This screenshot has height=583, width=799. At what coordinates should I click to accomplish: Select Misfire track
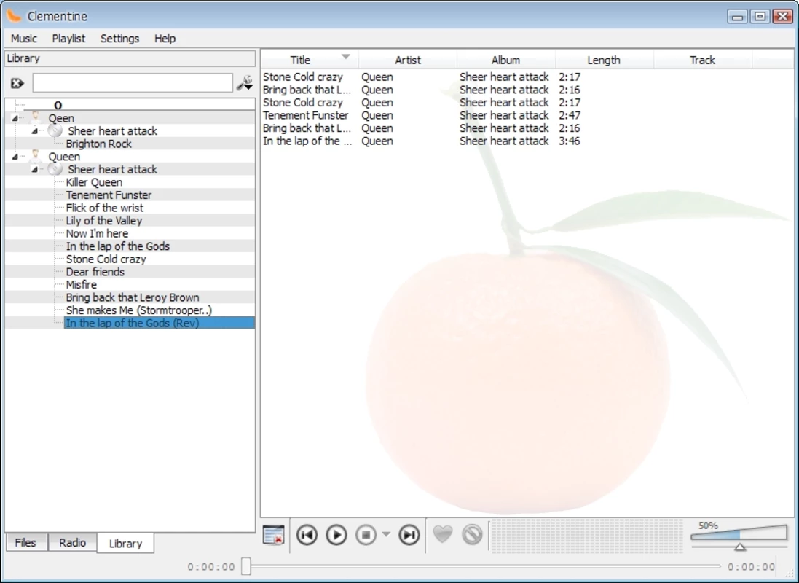[81, 284]
